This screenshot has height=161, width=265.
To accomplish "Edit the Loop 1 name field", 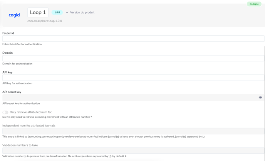I will click(38, 12).
